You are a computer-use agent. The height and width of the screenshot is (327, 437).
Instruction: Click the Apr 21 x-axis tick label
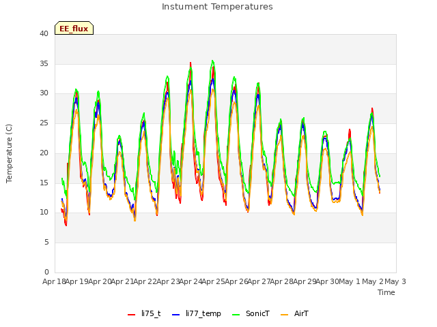tap(123, 281)
